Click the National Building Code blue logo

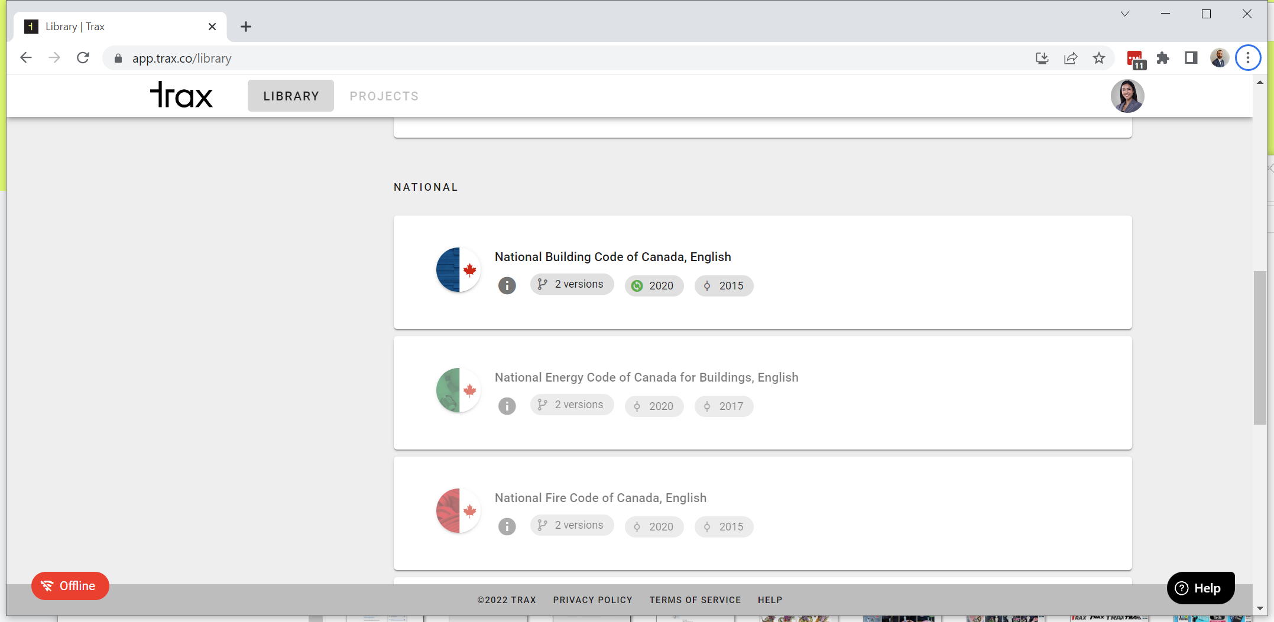coord(458,270)
